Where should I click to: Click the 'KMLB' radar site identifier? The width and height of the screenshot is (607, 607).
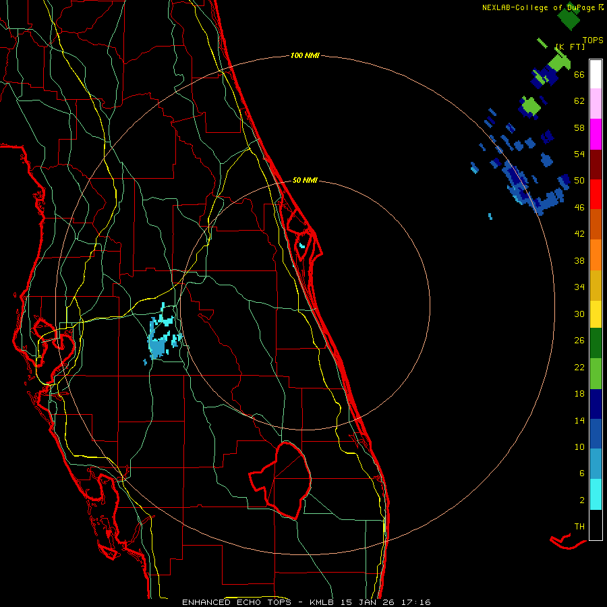[x=323, y=602]
